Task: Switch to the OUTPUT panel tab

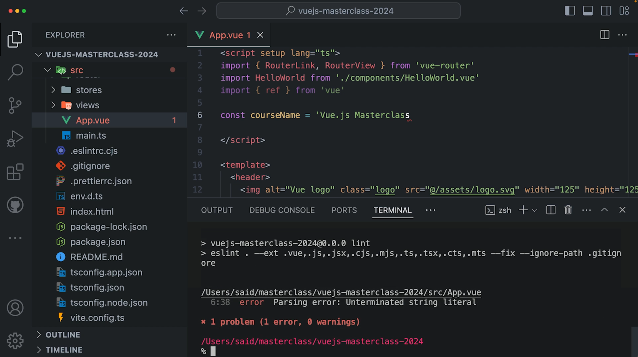Action: 217,210
